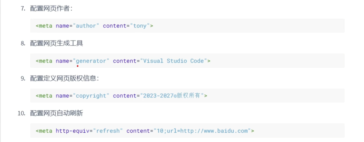Click list number 7 marker
The height and width of the screenshot is (142, 364).
click(x=23, y=8)
